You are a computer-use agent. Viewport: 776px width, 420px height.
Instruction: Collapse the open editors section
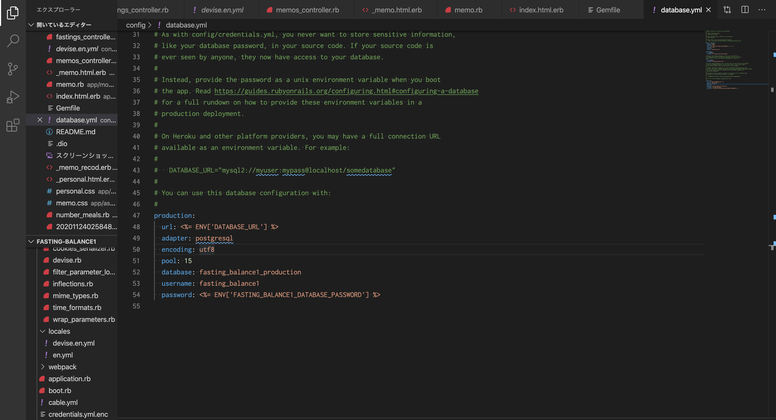71,25
